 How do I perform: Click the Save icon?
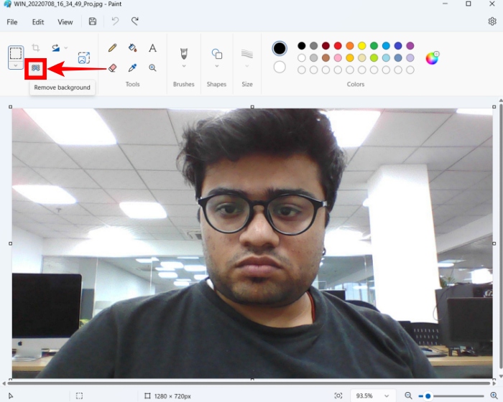pos(93,22)
